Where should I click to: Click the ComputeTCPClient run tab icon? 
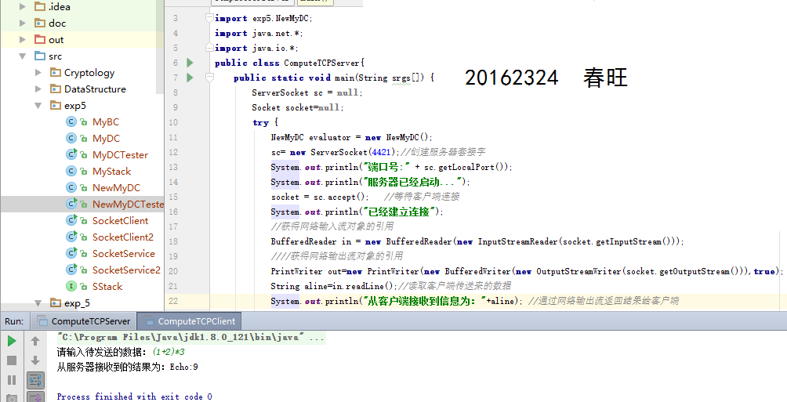click(149, 321)
